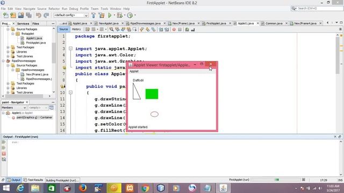Open File Explorer from the taskbar
Image resolution: width=344 pixels, height=193 pixels.
click(35, 188)
